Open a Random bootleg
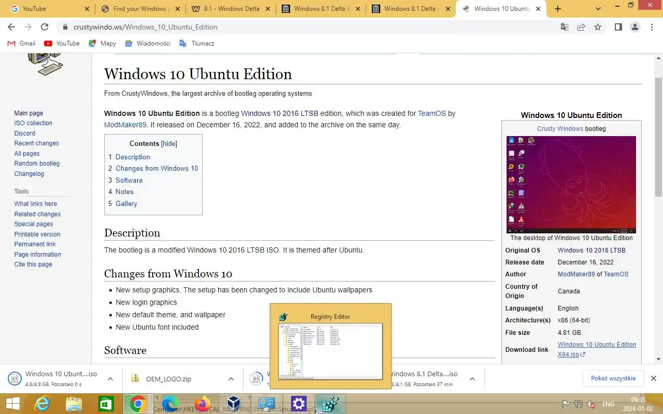 click(37, 164)
